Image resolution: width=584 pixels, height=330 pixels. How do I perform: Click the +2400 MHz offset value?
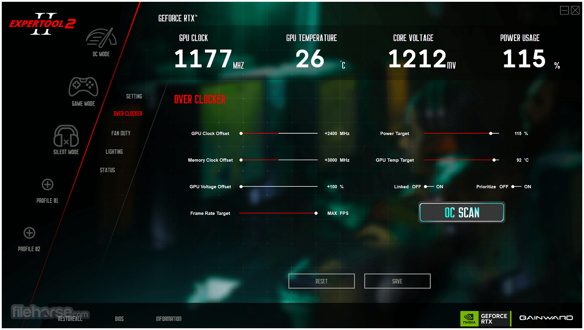click(x=337, y=134)
